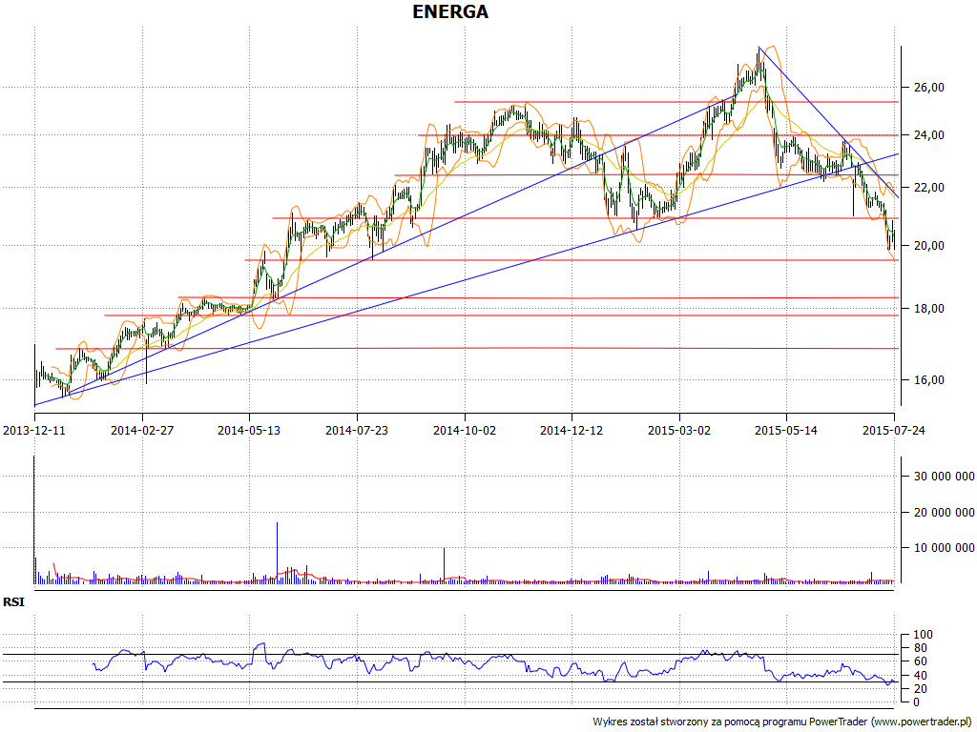Select the 2013-12-11 date label
The width and height of the screenshot is (977, 732).
(x=34, y=430)
